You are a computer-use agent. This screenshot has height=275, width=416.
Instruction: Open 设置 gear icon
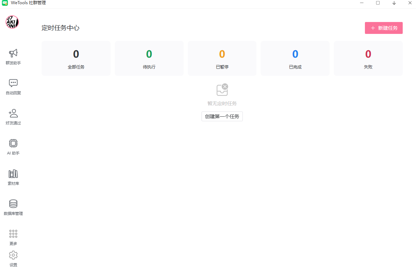point(13,255)
